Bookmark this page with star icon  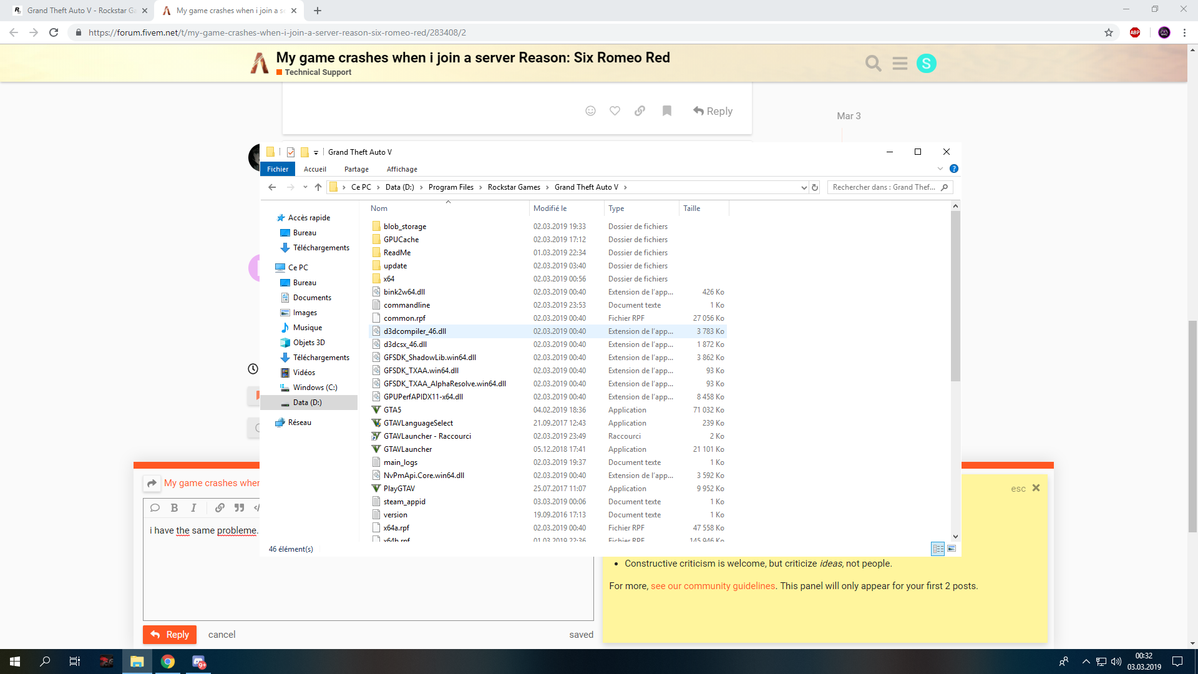coord(1109,32)
